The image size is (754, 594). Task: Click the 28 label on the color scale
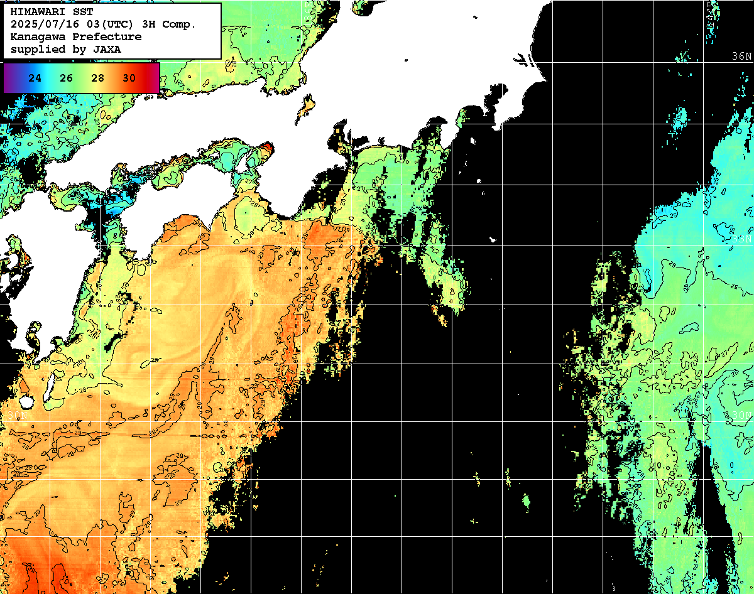click(x=97, y=78)
